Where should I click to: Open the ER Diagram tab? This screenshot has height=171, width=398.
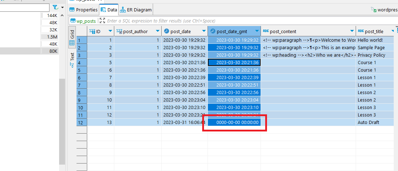[136, 10]
